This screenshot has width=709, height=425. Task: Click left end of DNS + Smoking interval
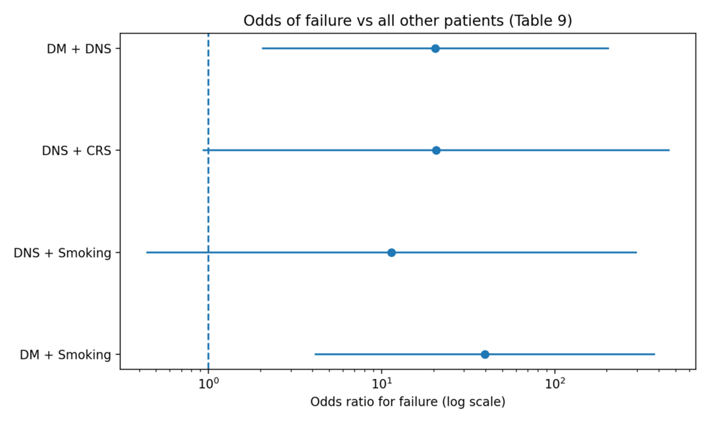coord(147,253)
